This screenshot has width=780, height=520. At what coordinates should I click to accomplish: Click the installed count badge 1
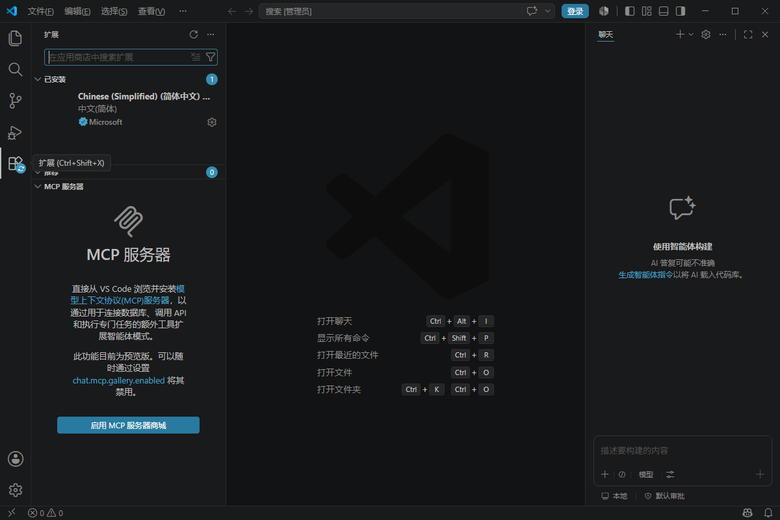point(211,79)
